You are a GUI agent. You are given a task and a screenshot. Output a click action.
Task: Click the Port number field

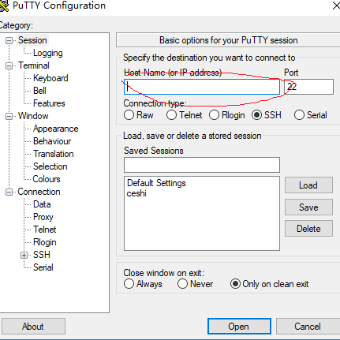308,87
